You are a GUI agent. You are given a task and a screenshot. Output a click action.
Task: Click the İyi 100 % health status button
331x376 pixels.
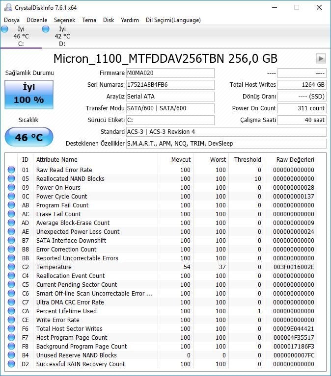[29, 95]
